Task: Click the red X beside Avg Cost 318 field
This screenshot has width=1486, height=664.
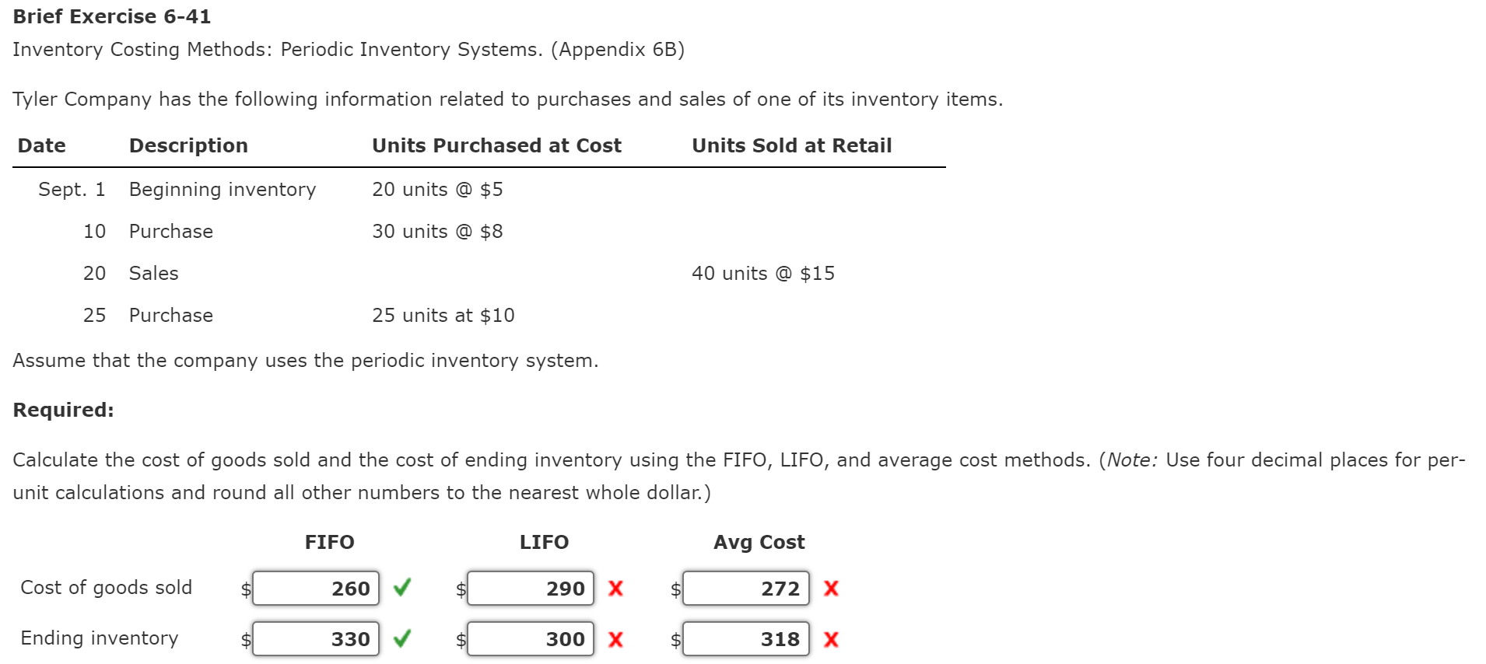Action: click(x=830, y=639)
